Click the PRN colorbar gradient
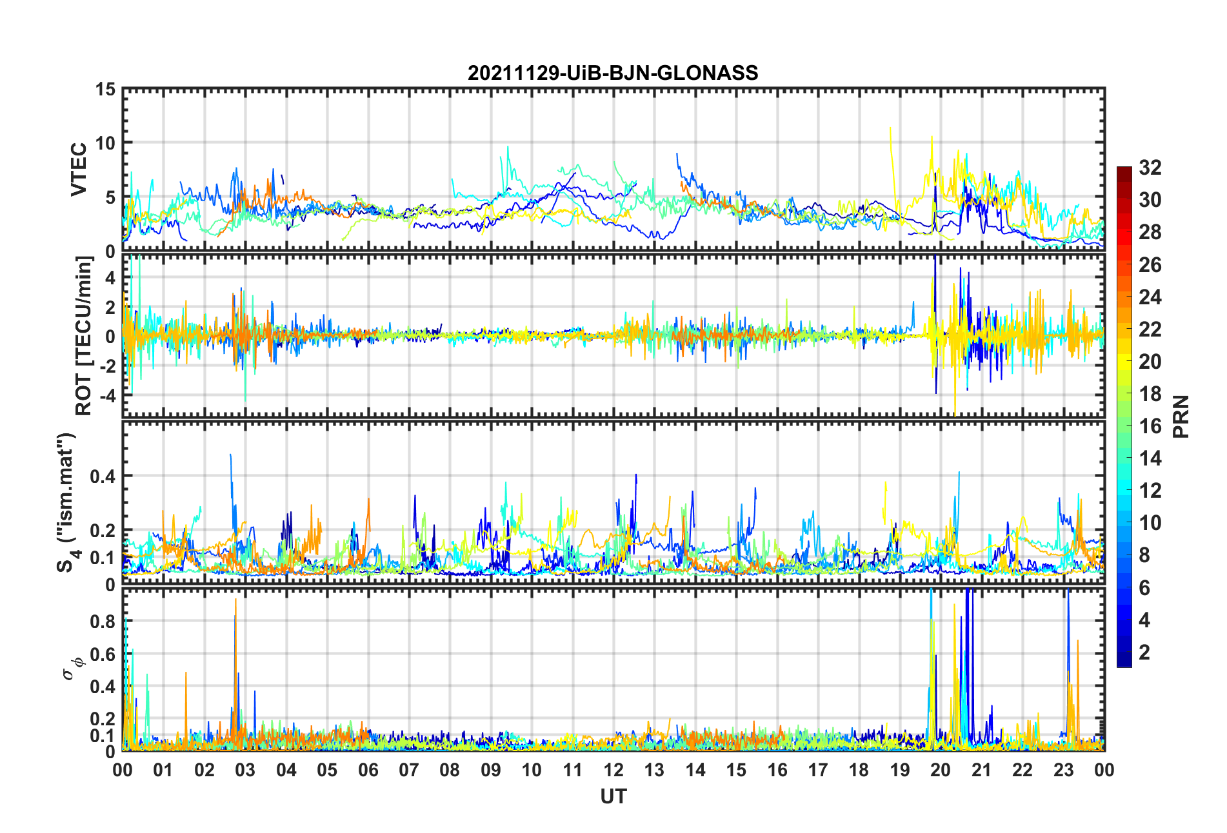 [1124, 416]
